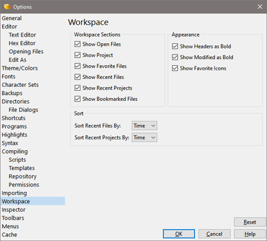
Task: Click the Reset button
Action: coord(250,222)
